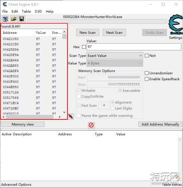The image size is (183, 188).
Task: Click the results vertical scrollbar thumb
Action: pos(64,36)
